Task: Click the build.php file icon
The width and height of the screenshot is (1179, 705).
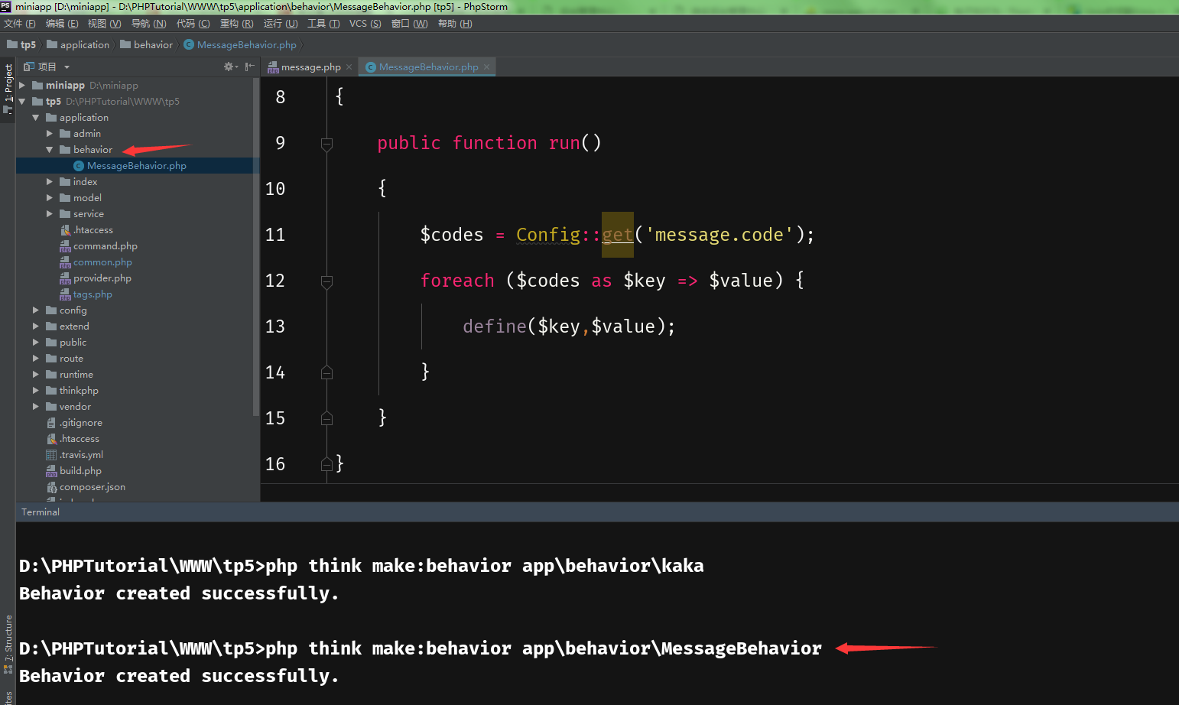Action: pos(51,471)
